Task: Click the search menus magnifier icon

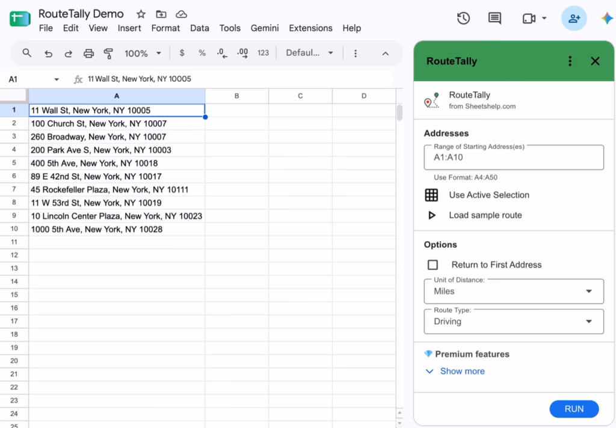Action: pos(26,53)
